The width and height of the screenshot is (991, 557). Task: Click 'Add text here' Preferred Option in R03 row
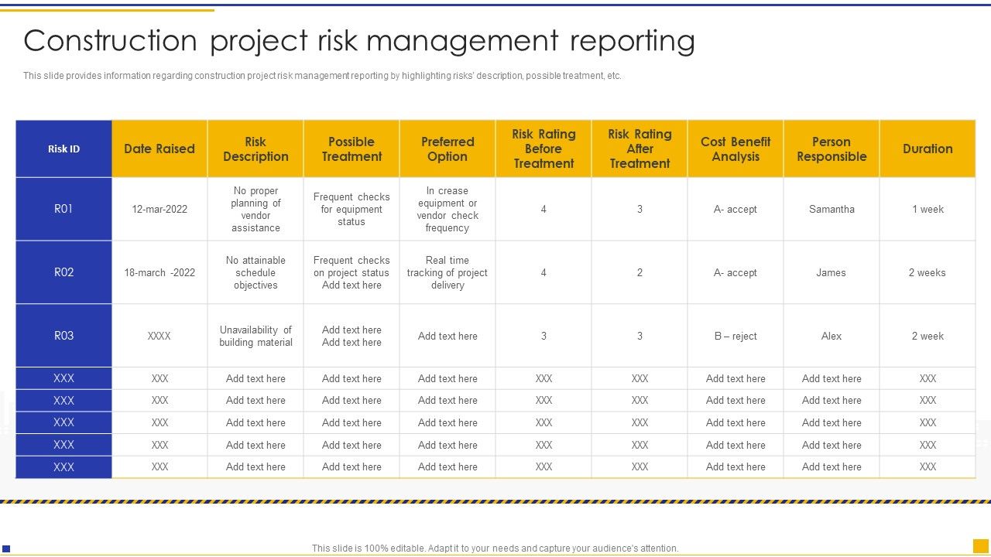447,336
